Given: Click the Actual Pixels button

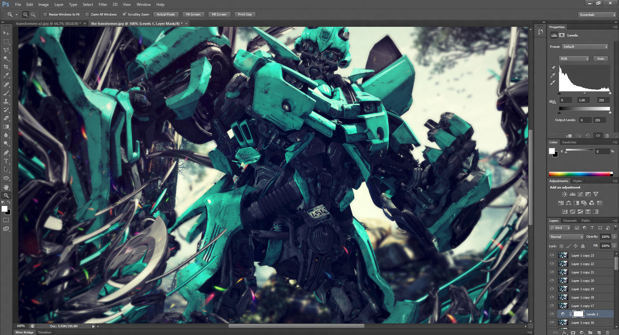Looking at the screenshot, I should (166, 15).
